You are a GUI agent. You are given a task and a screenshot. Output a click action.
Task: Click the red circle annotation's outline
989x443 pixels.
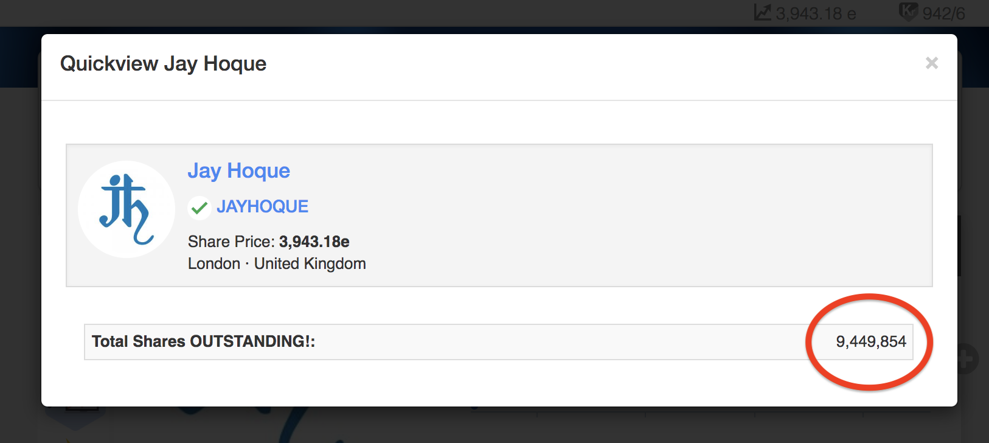click(870, 298)
